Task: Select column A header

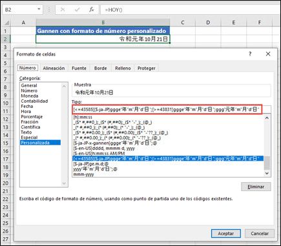Action: (x=23, y=23)
